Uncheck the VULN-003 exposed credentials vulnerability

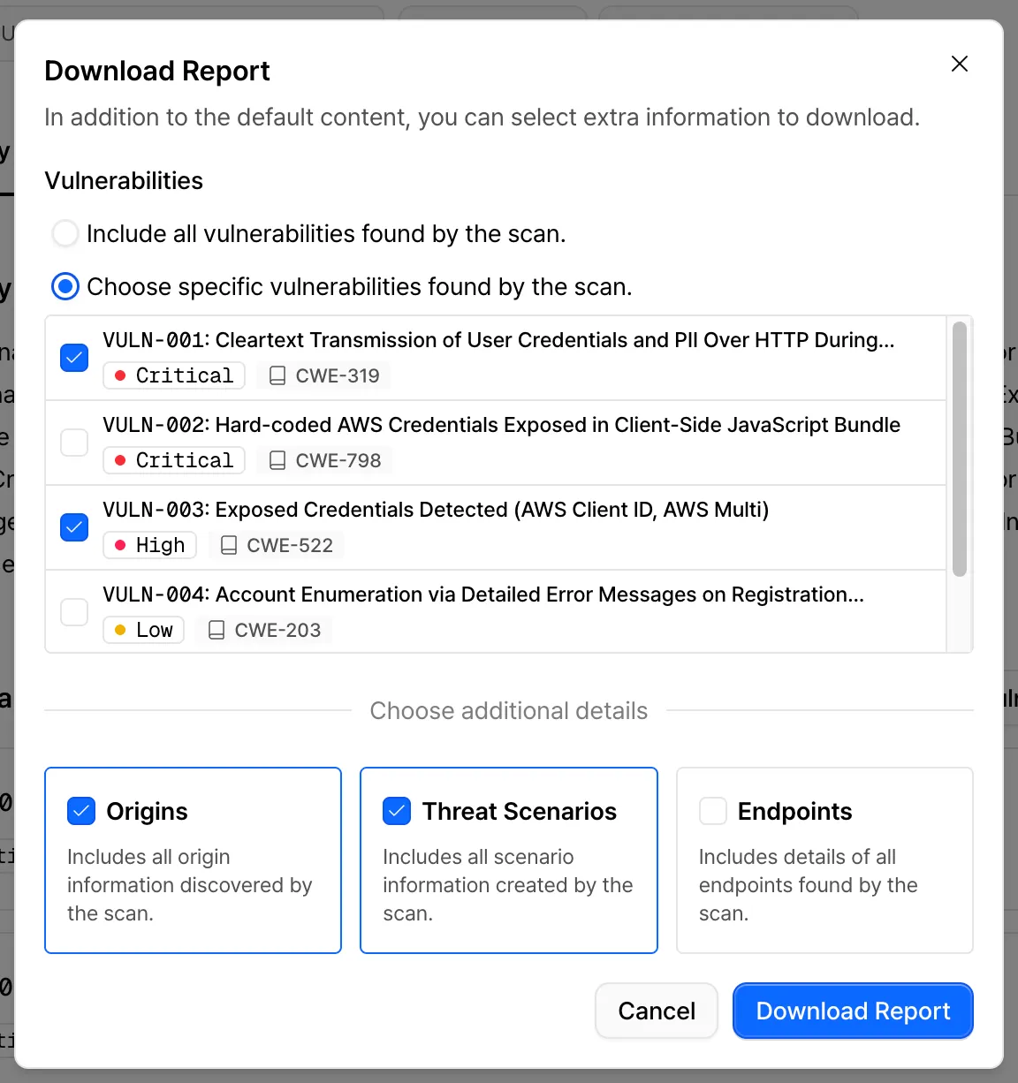(73, 526)
